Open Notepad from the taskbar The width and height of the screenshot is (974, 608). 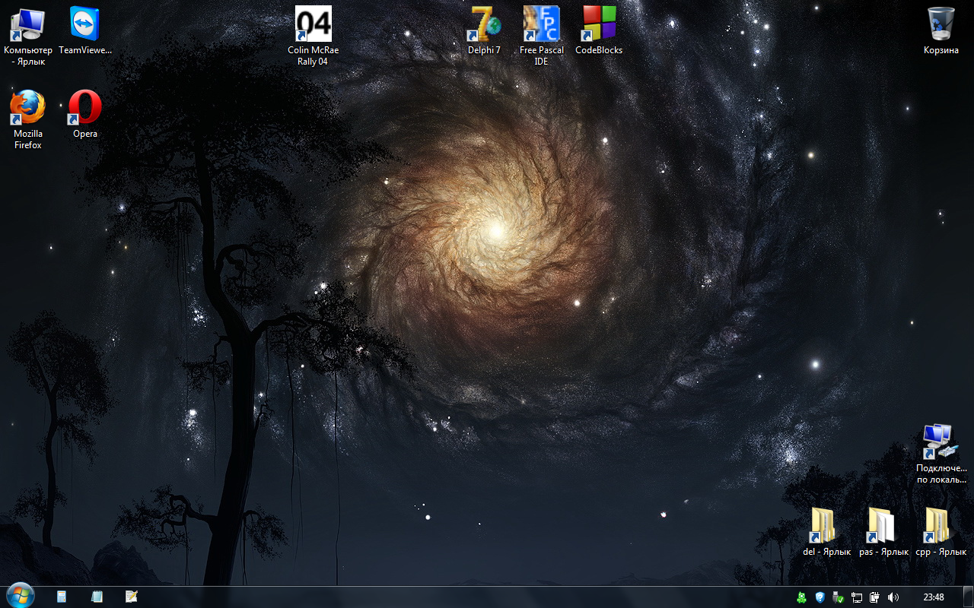[97, 597]
